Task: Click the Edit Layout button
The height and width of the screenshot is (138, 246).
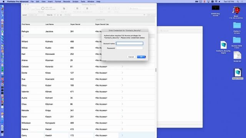Action: (151, 15)
